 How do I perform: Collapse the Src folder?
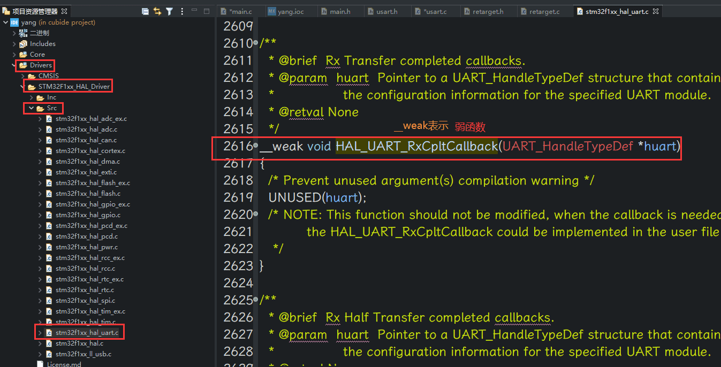(31, 108)
